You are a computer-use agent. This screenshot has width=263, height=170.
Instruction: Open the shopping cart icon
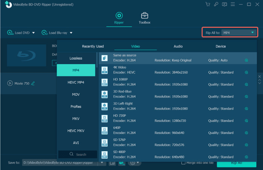tap(208, 5)
